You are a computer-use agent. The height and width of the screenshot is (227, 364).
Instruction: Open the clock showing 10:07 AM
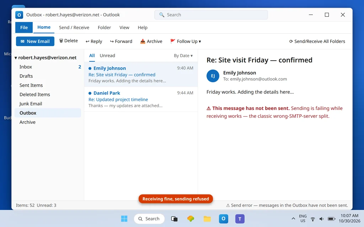click(x=349, y=218)
